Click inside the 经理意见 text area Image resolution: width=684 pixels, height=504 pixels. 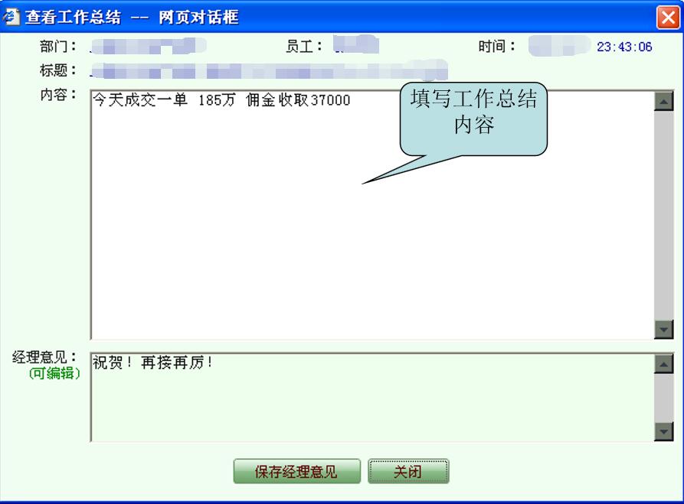(372, 397)
